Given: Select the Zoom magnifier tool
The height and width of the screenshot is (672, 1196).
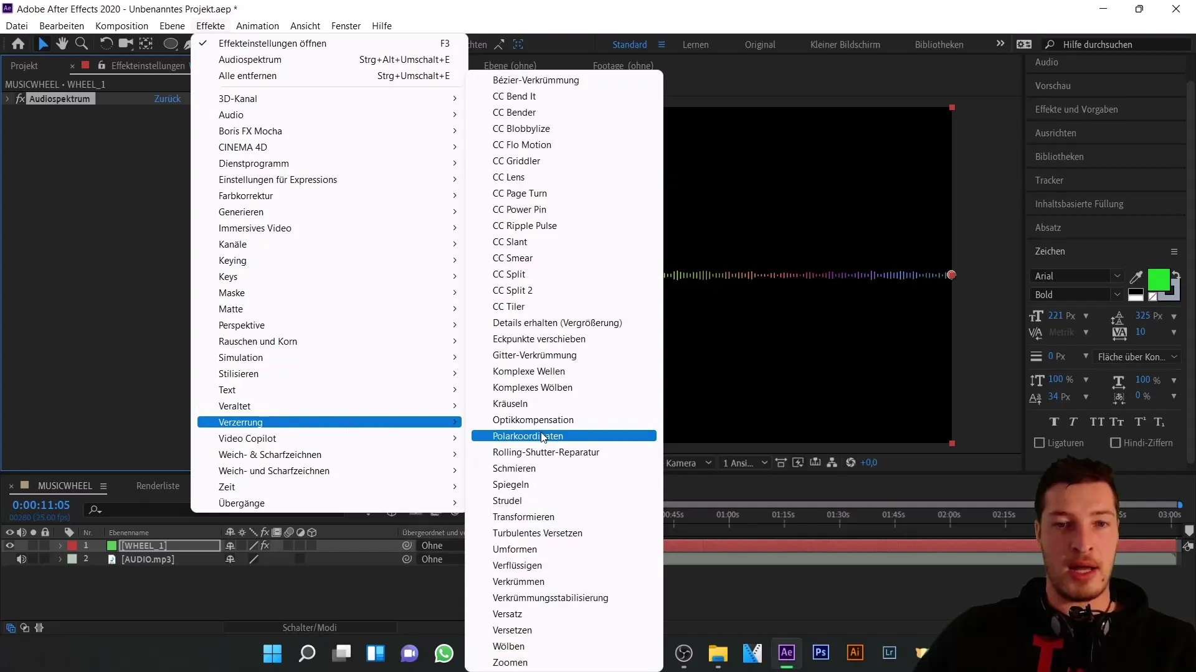Looking at the screenshot, I should (x=81, y=44).
